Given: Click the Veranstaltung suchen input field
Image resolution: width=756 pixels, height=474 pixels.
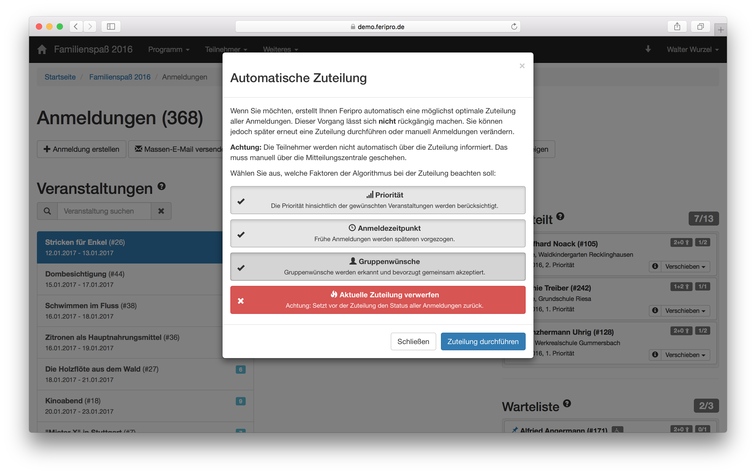Looking at the screenshot, I should (104, 211).
